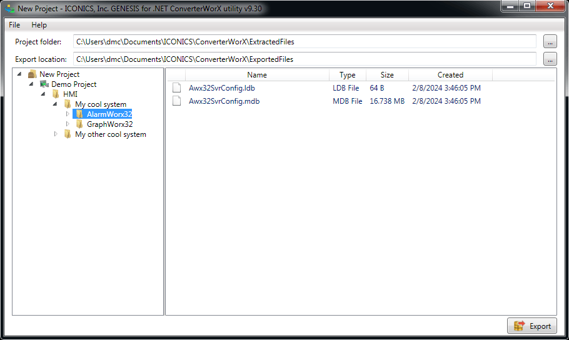This screenshot has height=340, width=569.
Task: Click the AlarmWorx32 folder icon
Action: coord(79,114)
